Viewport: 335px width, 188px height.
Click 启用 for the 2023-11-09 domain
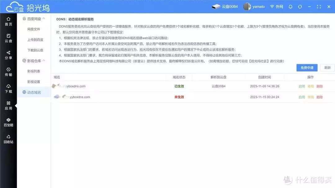click(x=302, y=86)
